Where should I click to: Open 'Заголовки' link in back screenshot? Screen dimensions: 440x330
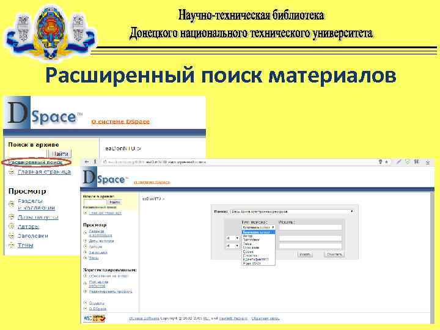[33, 236]
